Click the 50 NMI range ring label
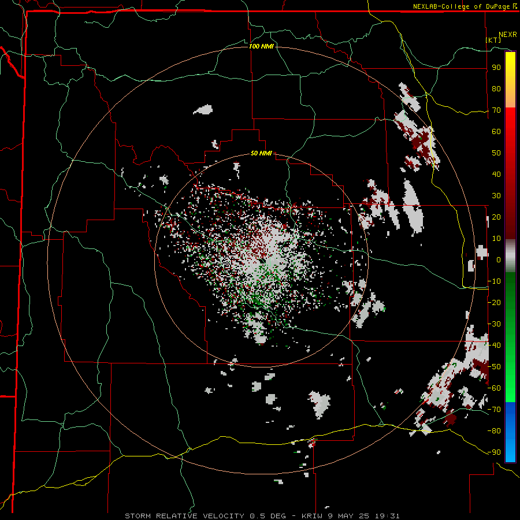The image size is (520, 520). point(261,153)
